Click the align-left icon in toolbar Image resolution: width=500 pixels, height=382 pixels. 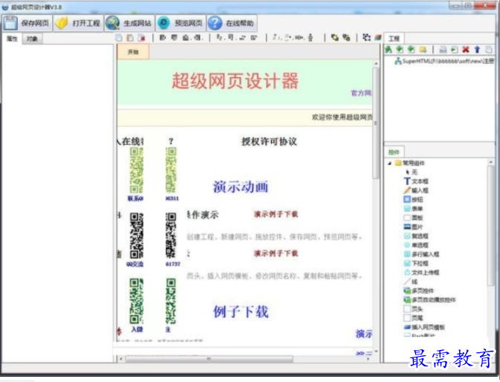pyautogui.click(x=163, y=38)
